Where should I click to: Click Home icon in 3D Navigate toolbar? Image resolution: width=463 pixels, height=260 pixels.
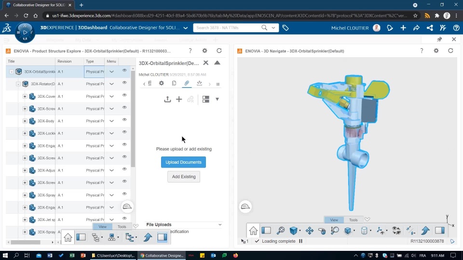(x=253, y=231)
